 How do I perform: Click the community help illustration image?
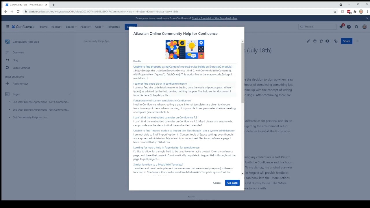[x=185, y=49]
